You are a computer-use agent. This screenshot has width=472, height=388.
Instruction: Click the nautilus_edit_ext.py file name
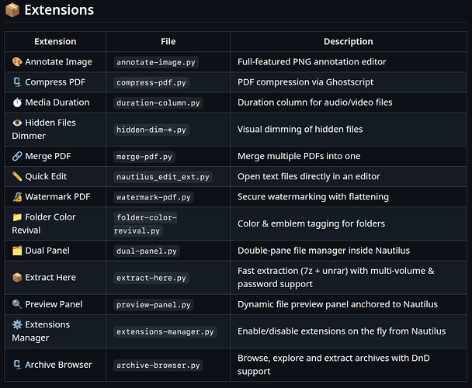(162, 177)
